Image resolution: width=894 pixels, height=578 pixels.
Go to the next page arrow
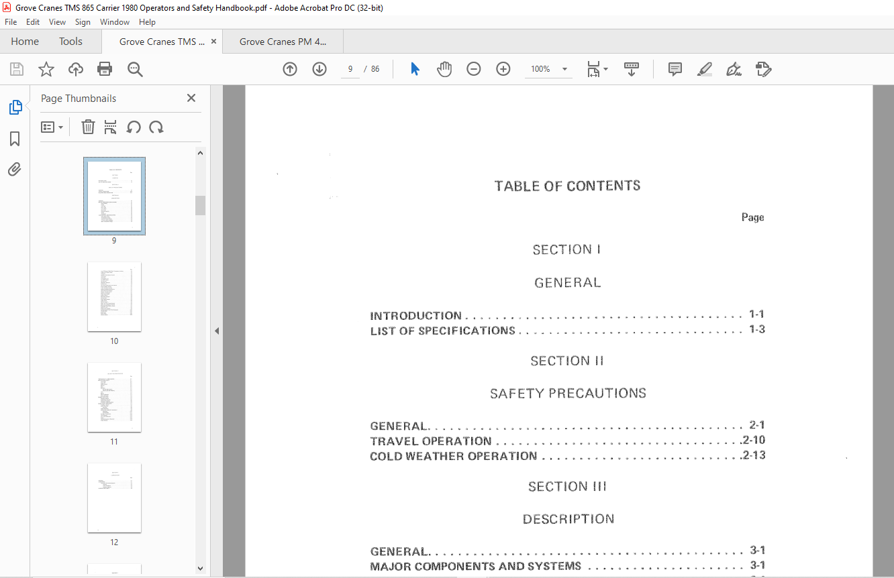coord(319,69)
